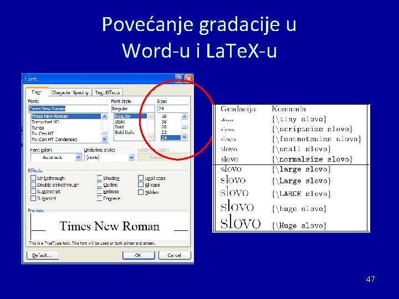Enable the Engrave checkbox
The width and height of the screenshot is (399, 299).
tap(100, 198)
